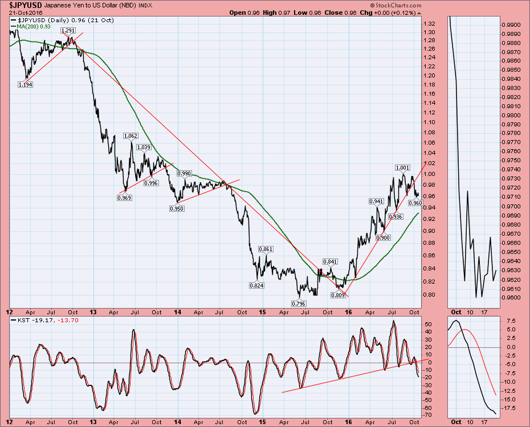This screenshot has width=530, height=427.
Task: Click the 0.990 price annotation
Action: coord(184,174)
